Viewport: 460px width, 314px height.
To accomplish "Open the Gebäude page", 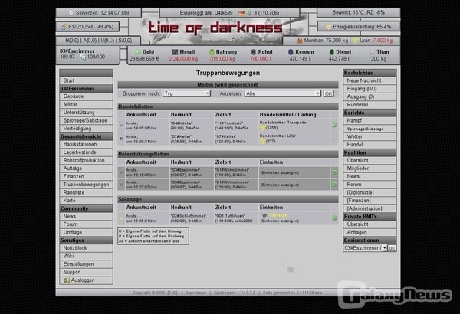I will point(86,96).
